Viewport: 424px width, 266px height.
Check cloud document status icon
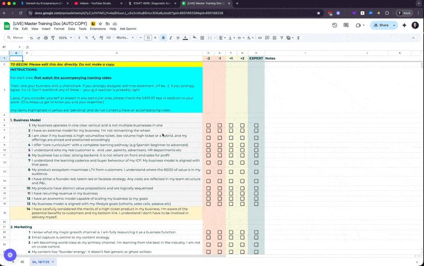click(x=115, y=24)
